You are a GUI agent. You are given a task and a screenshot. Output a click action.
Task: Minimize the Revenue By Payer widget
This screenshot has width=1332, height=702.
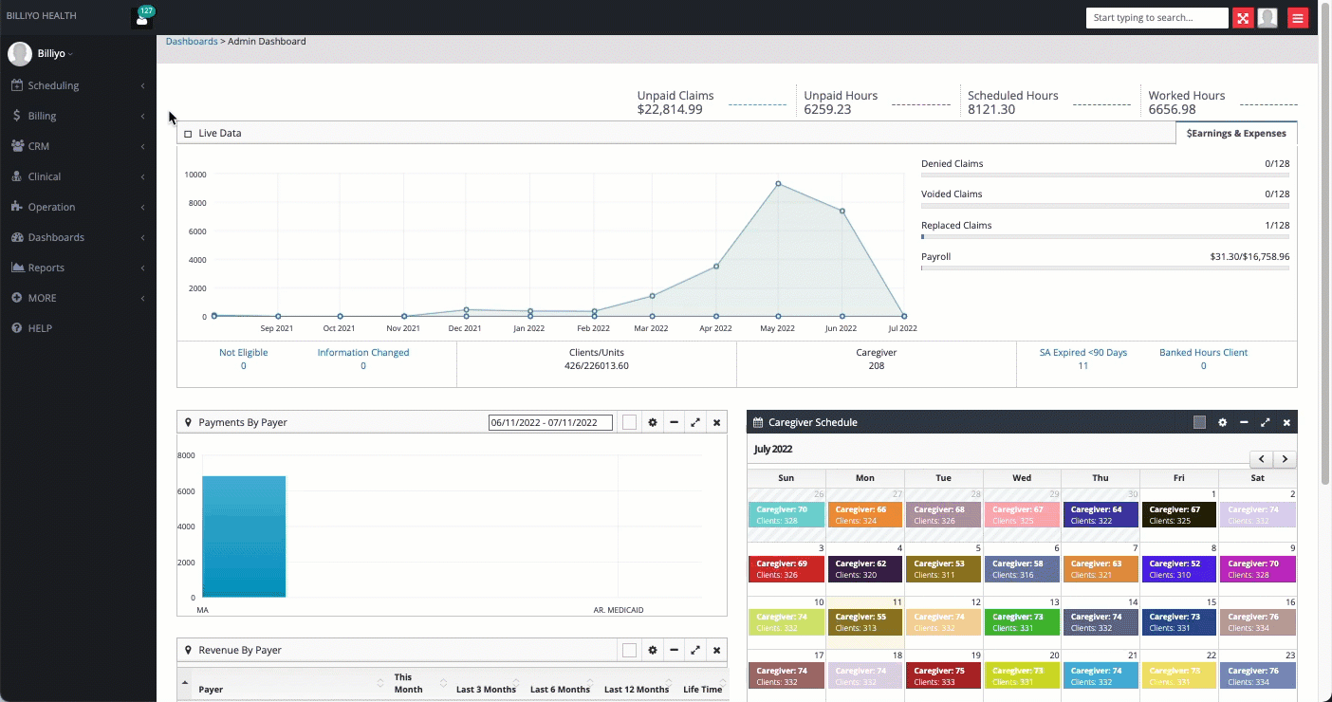(x=674, y=651)
